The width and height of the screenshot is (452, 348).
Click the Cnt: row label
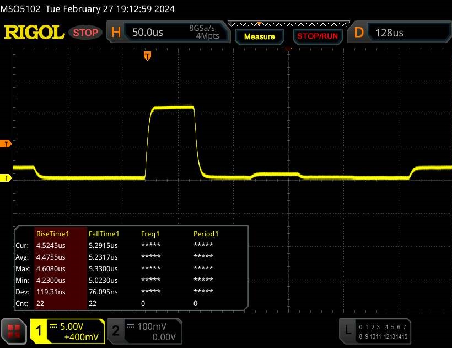(22, 303)
